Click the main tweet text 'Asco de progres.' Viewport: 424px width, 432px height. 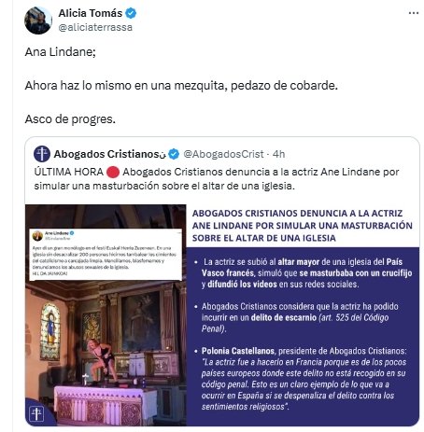(x=70, y=119)
